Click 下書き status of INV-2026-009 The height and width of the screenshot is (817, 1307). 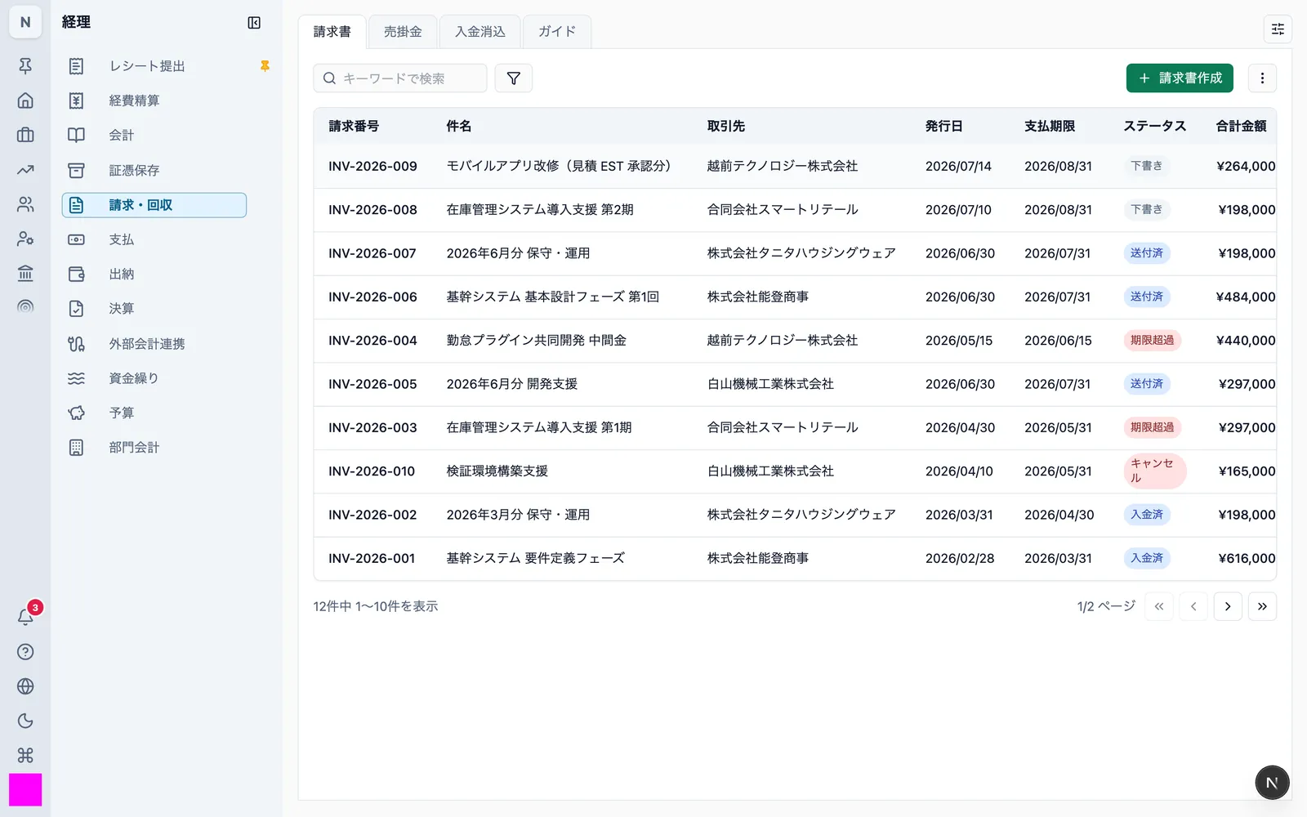tap(1146, 166)
